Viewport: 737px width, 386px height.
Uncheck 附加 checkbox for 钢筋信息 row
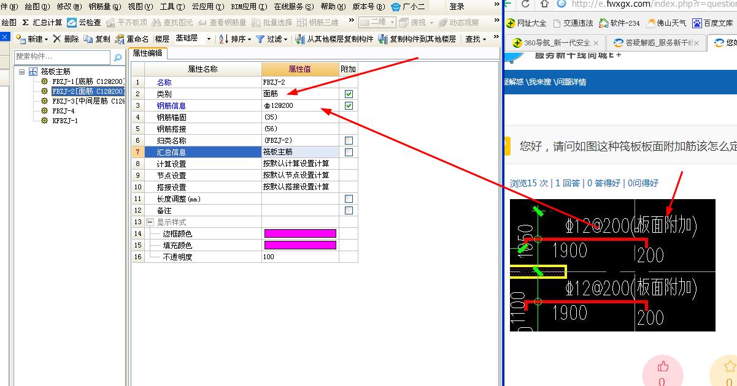coord(349,105)
